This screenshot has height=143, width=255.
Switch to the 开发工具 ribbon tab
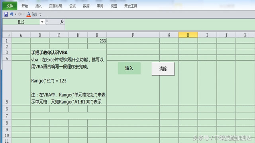(131, 6)
